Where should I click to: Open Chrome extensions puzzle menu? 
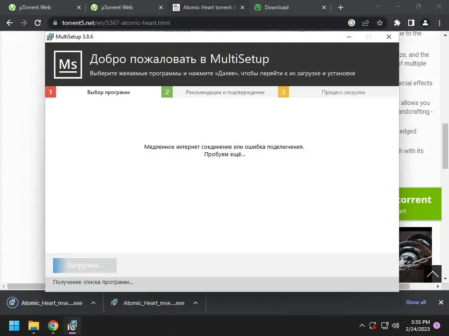coord(397,23)
